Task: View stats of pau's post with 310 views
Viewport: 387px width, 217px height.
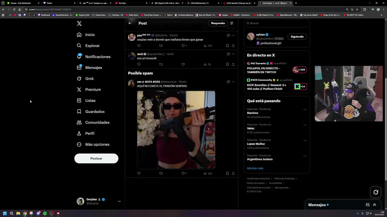Action: [x=208, y=46]
